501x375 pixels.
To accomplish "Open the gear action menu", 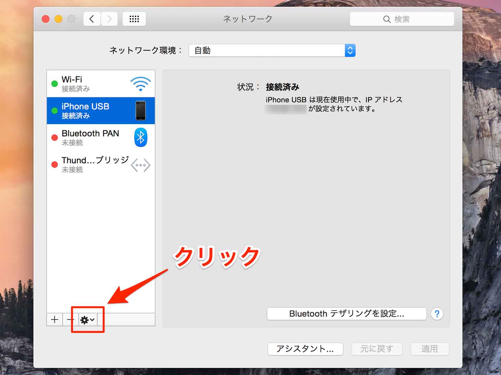I will click(x=87, y=320).
